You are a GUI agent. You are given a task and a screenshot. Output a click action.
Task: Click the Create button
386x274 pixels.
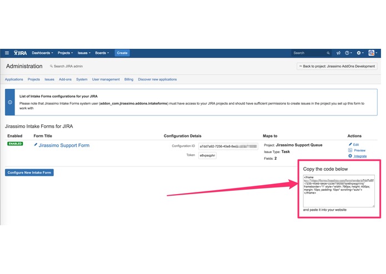122,53
